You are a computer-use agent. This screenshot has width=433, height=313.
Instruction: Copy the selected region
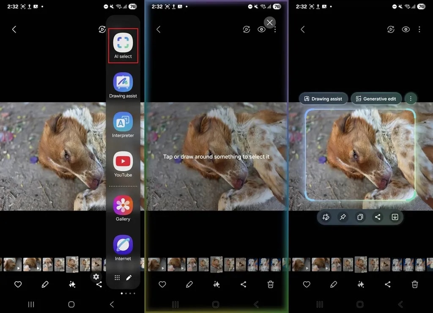pos(360,217)
